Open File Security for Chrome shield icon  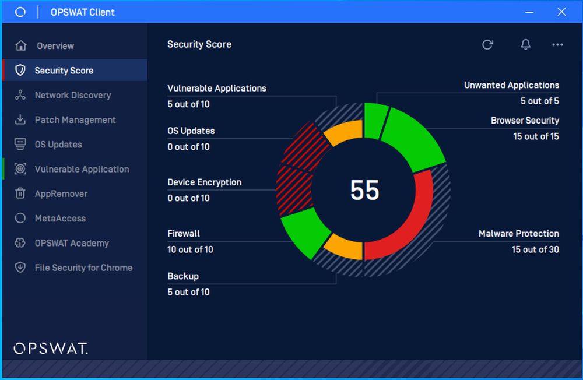[x=20, y=268]
